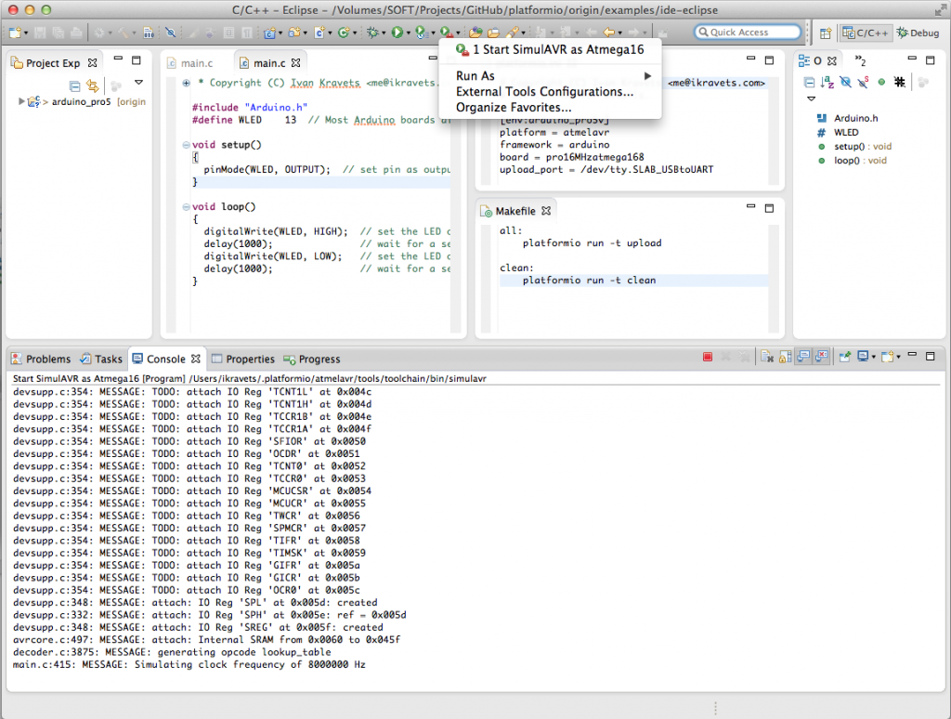Click the New C/C++ Project icon
The width and height of the screenshot is (951, 719).
point(268,33)
